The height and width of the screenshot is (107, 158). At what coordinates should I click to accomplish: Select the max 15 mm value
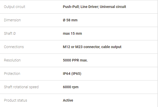pyautogui.click(x=72, y=33)
